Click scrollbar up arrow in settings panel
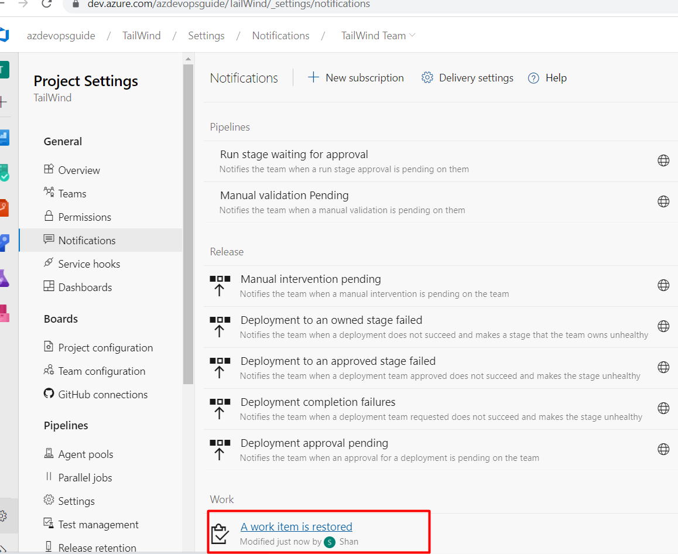 click(x=188, y=59)
